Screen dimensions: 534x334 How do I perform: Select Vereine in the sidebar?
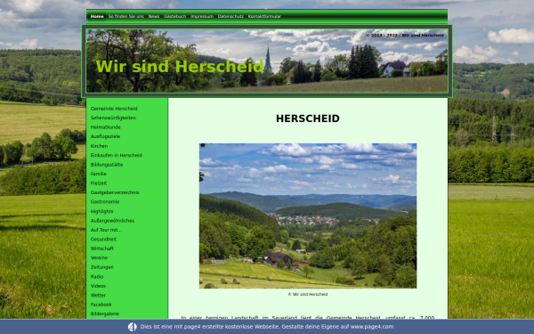tap(99, 257)
